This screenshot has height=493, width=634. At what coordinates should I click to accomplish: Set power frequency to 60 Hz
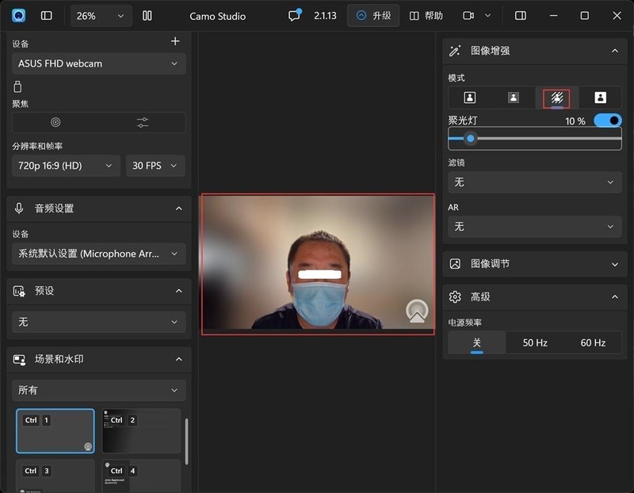click(x=593, y=342)
